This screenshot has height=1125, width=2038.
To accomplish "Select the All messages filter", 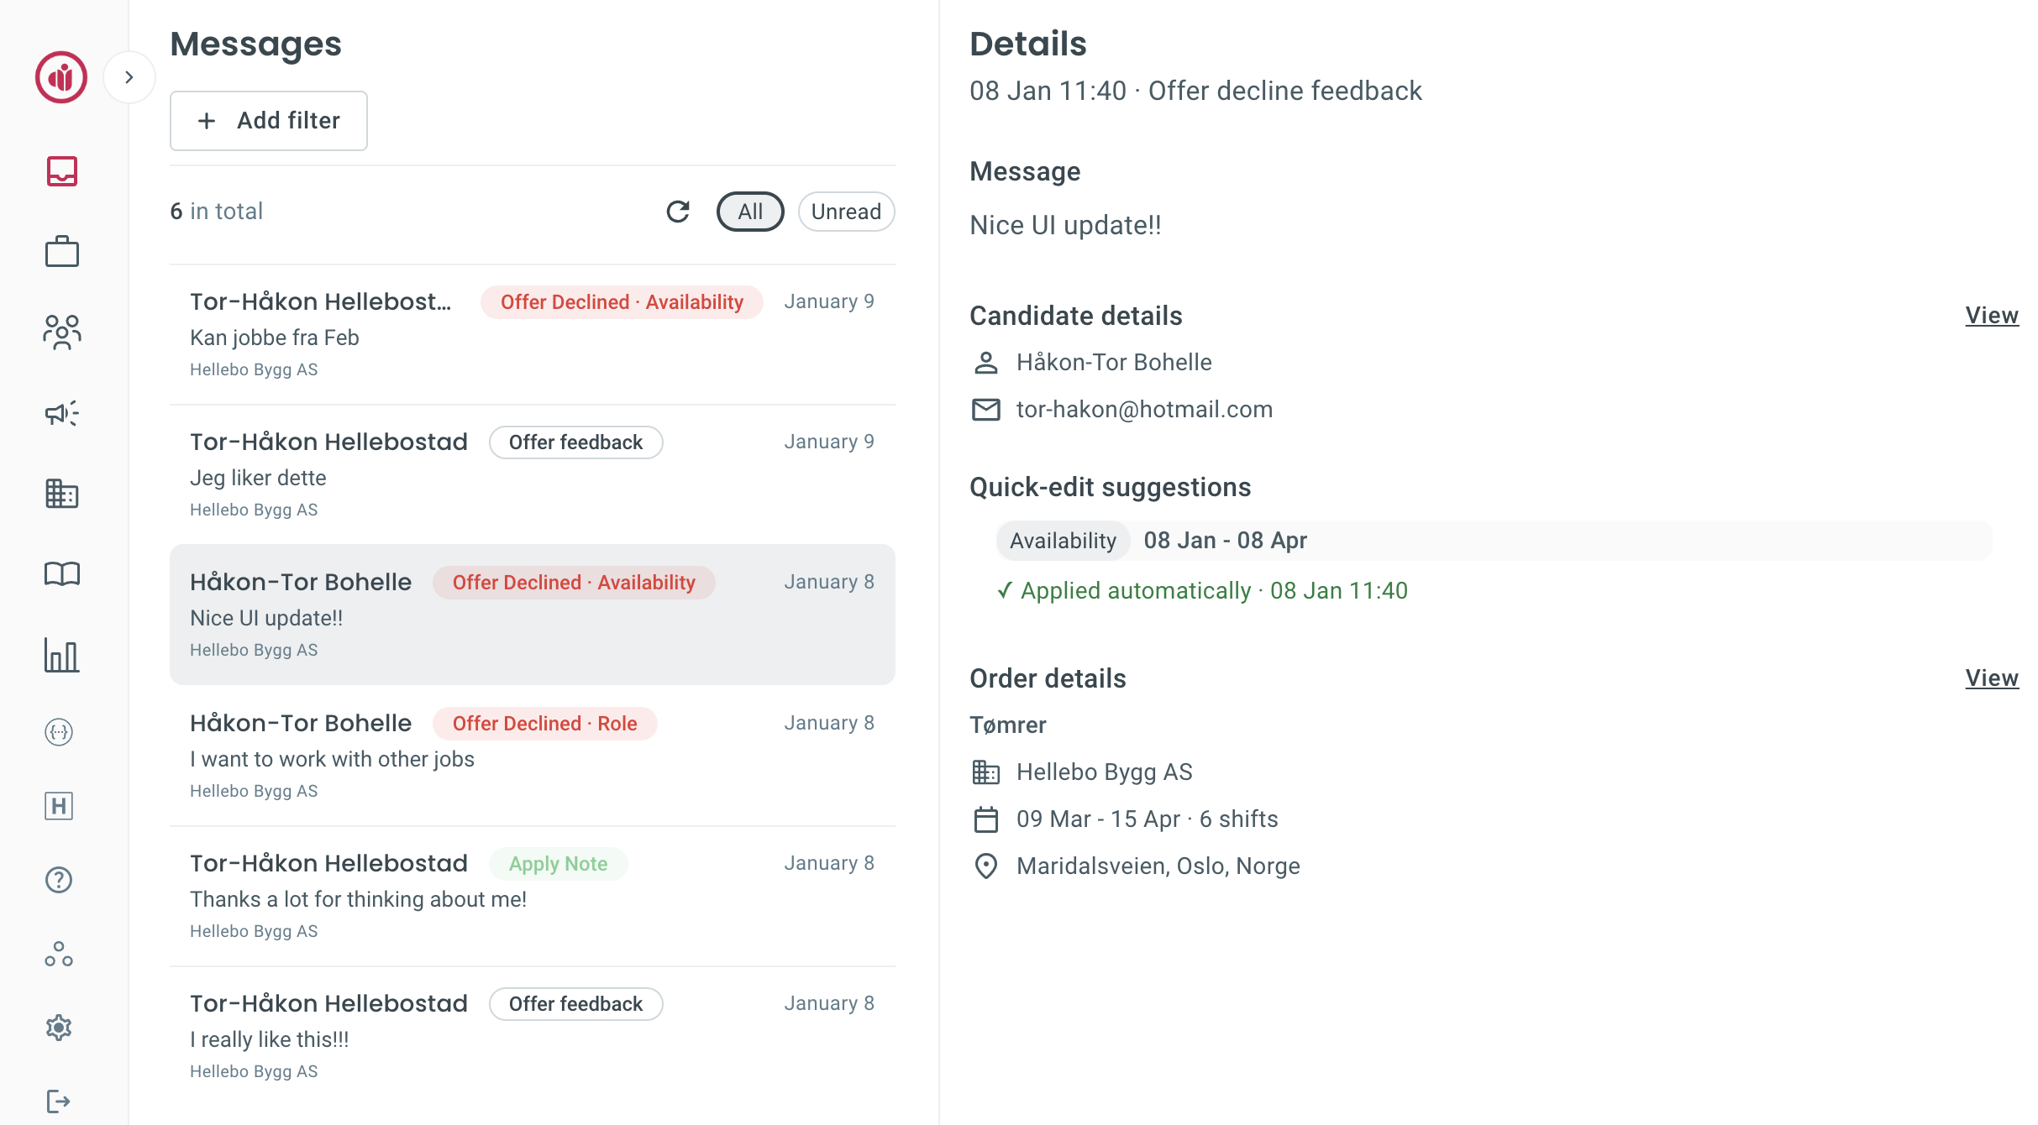I will point(749,212).
